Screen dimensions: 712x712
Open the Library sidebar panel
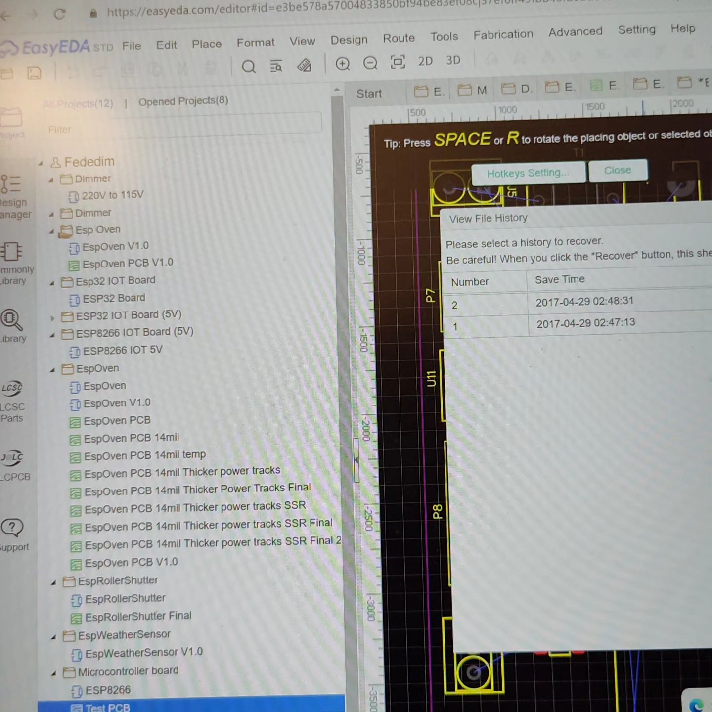pyautogui.click(x=13, y=326)
